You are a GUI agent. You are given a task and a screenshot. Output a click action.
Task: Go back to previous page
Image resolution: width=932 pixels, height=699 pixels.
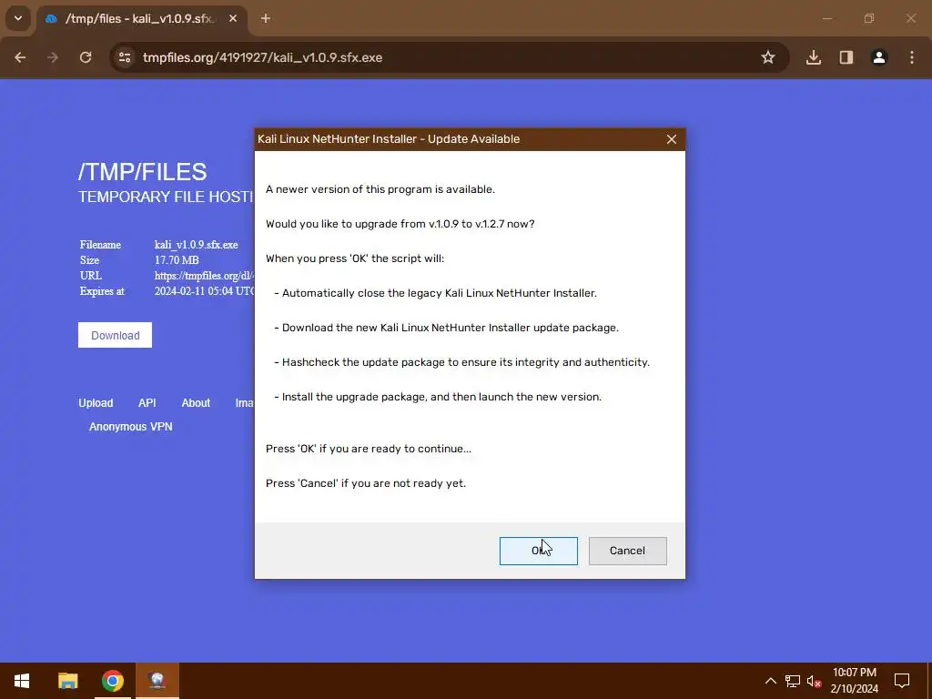tap(20, 57)
